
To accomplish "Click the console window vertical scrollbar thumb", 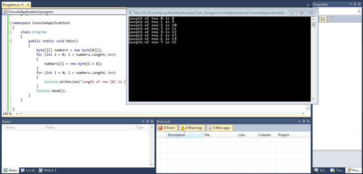I will point(313,25).
